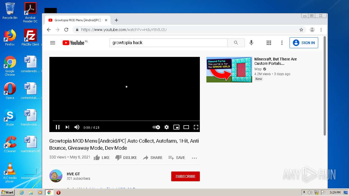Select Skype desktop shortcut
Viewport: 349px width, 196px height.
coord(10,118)
